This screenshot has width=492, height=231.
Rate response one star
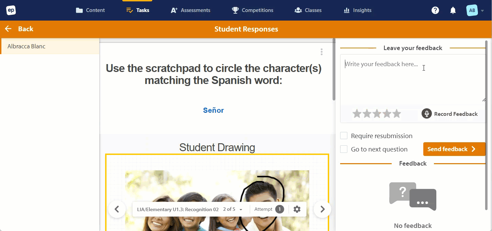coord(357,114)
